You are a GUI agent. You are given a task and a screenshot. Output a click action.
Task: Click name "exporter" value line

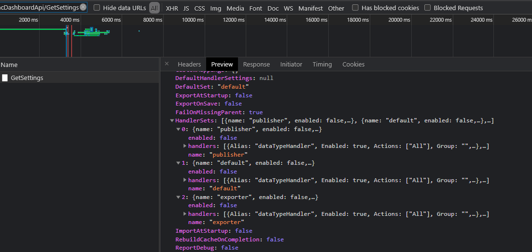[x=216, y=222]
